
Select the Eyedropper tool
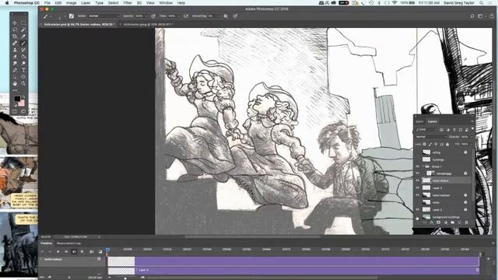pyautogui.click(x=23, y=37)
